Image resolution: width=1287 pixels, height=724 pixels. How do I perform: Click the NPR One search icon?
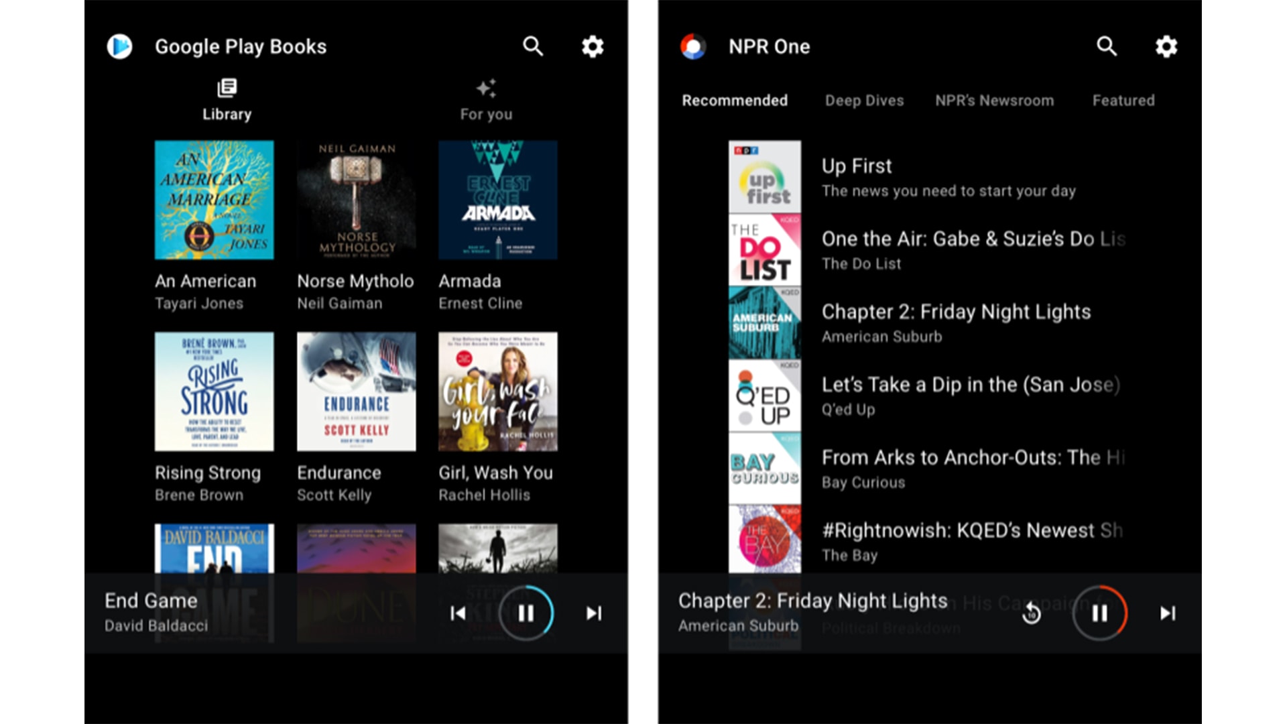coord(1107,46)
